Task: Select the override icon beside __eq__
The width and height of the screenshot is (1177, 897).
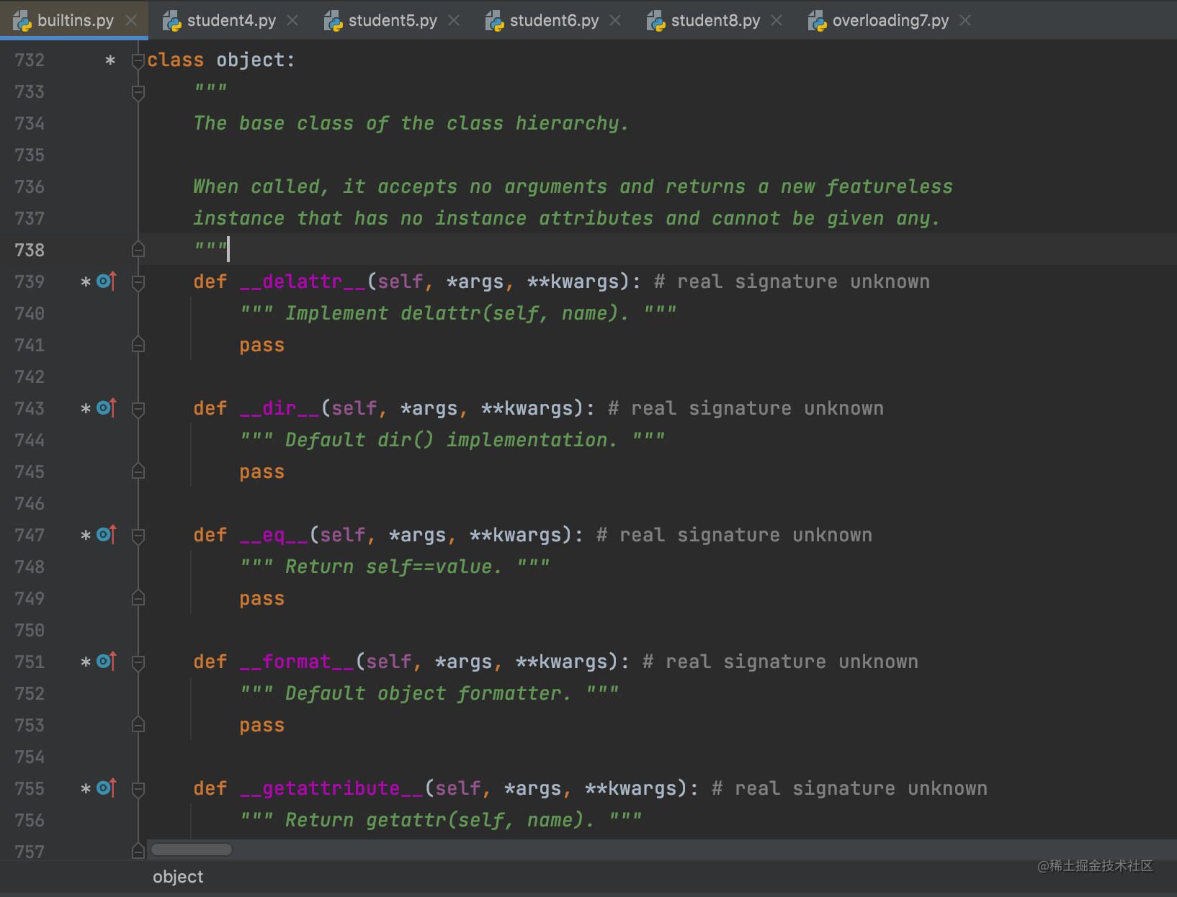Action: point(103,534)
